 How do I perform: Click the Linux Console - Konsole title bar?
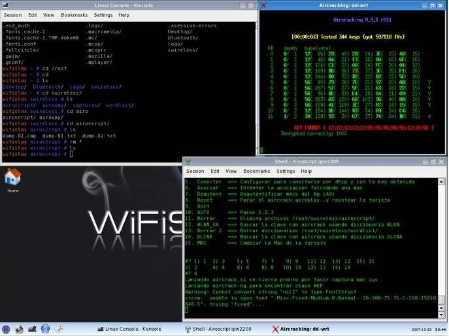tap(124, 5)
